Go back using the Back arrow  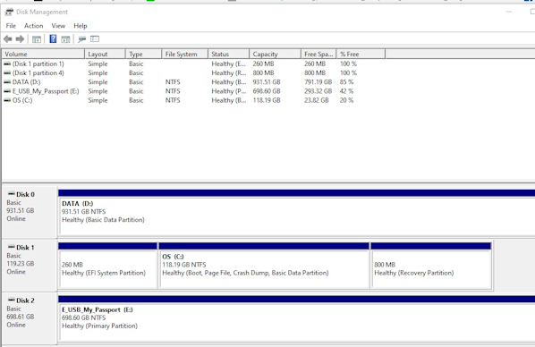[x=8, y=38]
